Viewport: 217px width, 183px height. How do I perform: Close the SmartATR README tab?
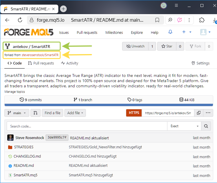(x=53, y=9)
